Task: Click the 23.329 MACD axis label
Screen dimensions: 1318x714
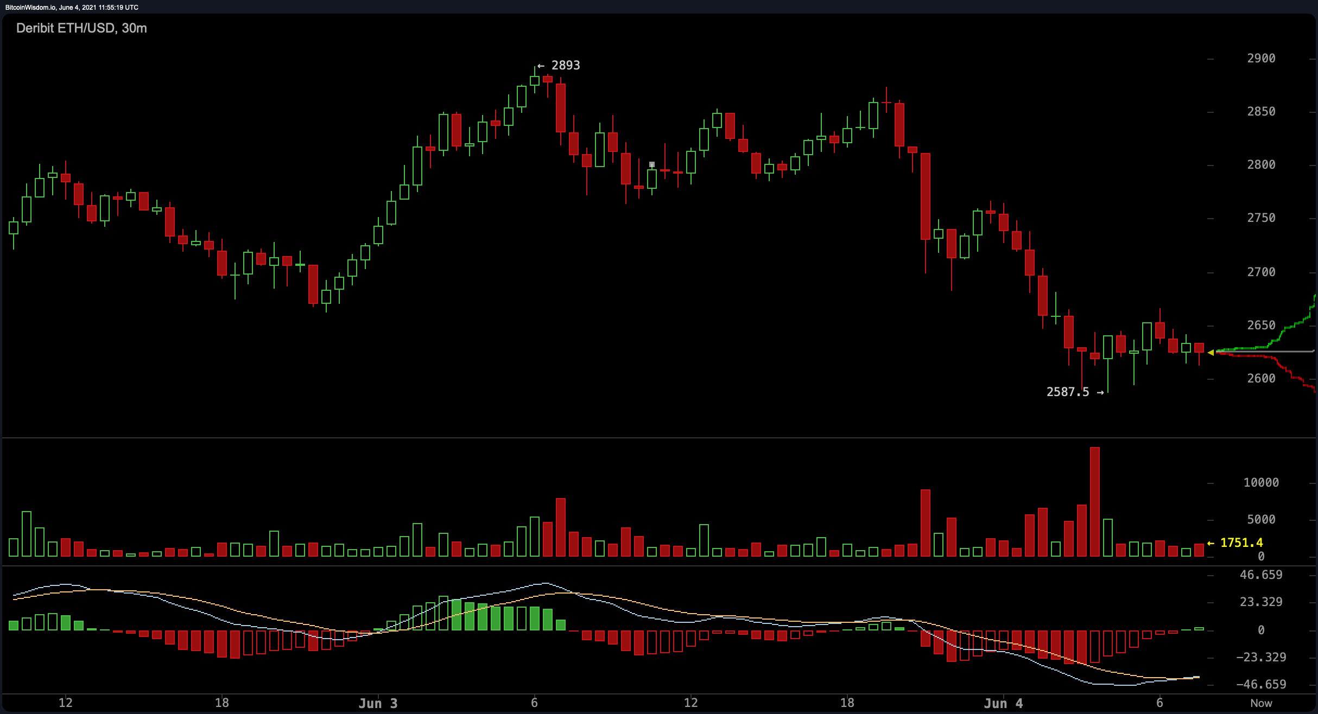Action: pos(1261,602)
